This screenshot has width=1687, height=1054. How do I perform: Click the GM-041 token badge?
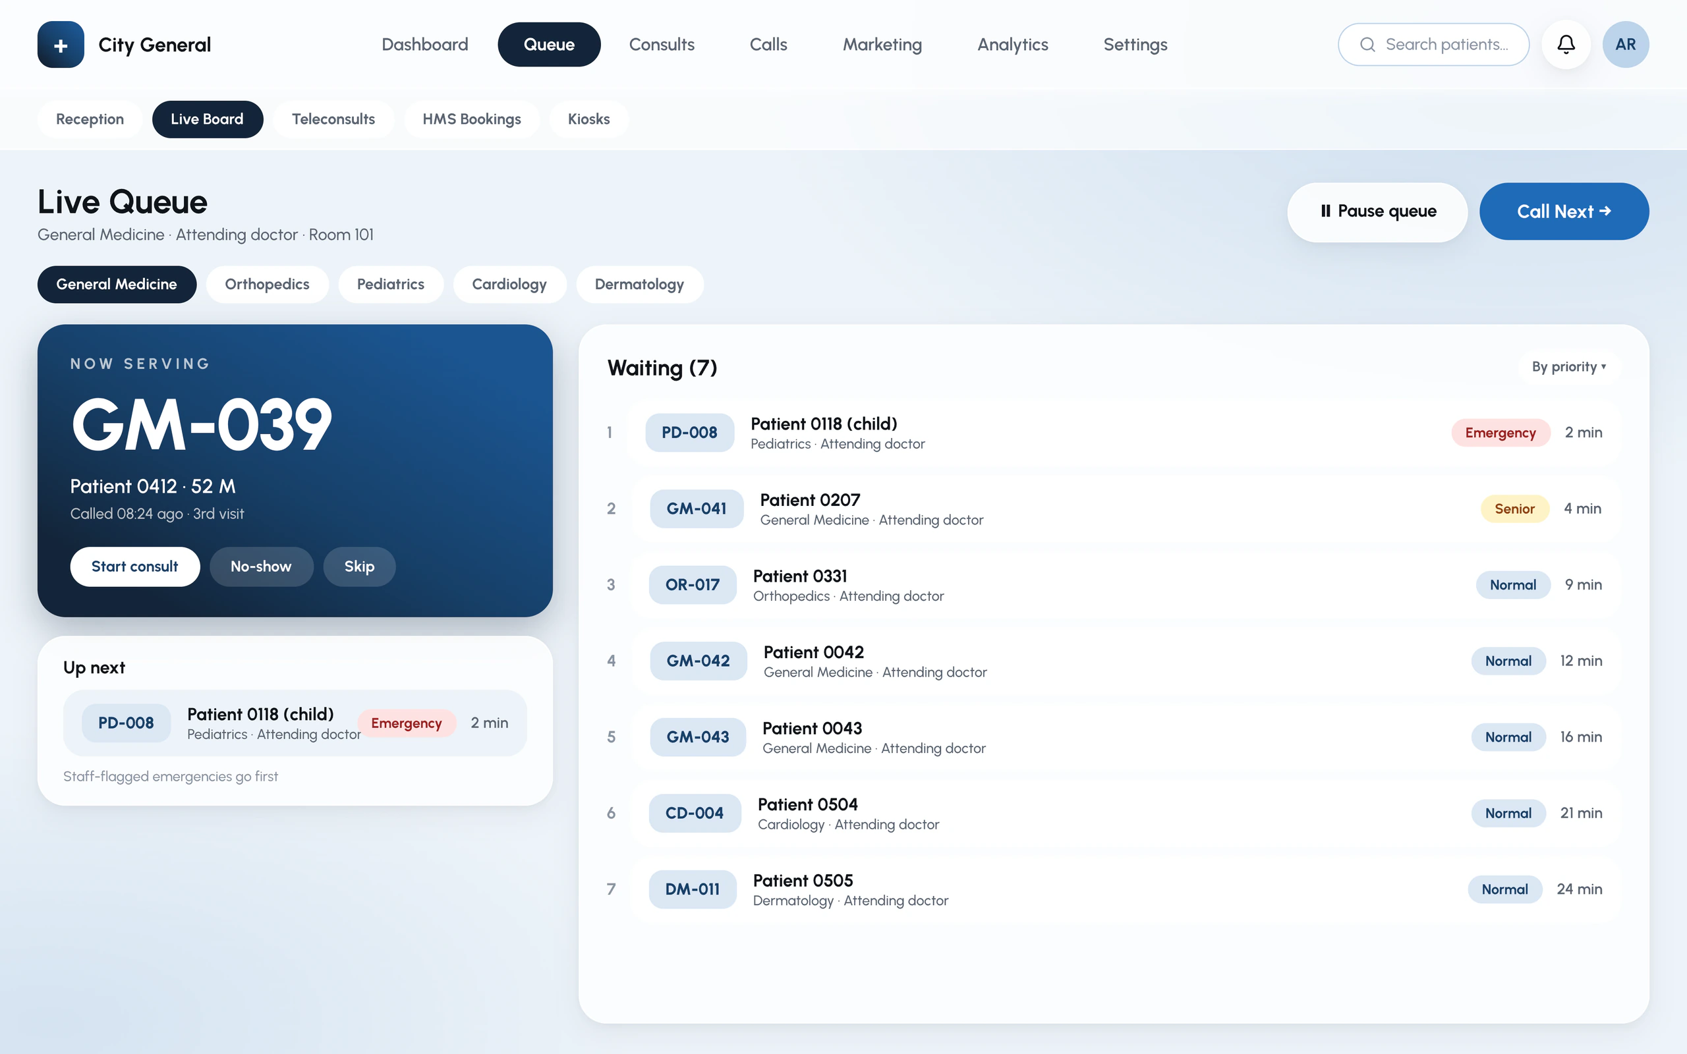[697, 509]
